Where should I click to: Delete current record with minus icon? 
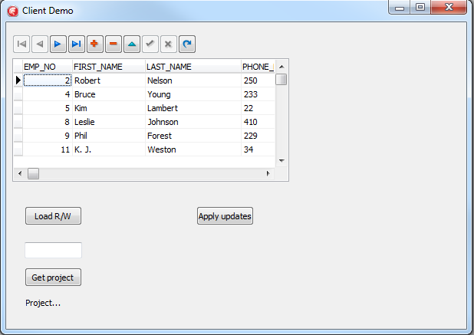coord(114,44)
